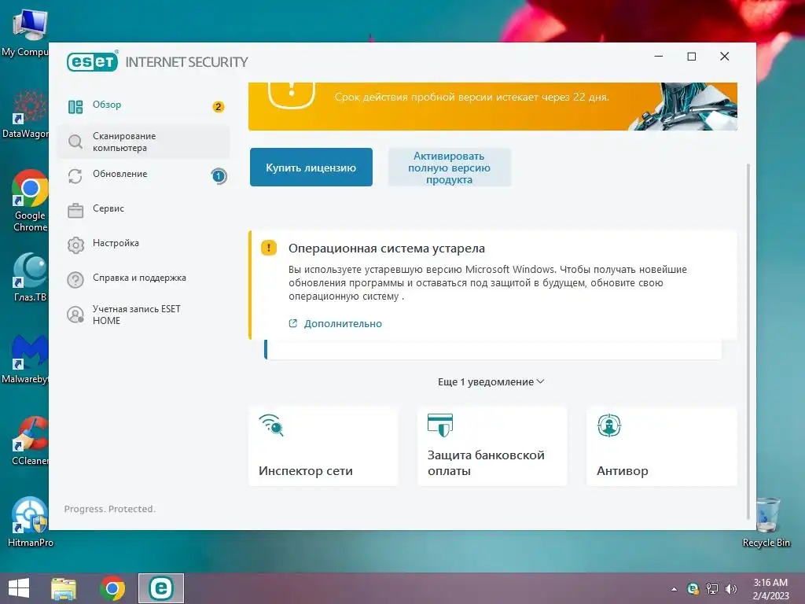805x604 pixels.
Task: Click the blue badge 1 beside Обновление
Action: (219, 176)
